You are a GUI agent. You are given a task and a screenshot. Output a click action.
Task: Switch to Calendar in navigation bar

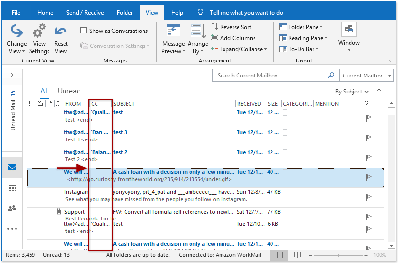[12, 188]
